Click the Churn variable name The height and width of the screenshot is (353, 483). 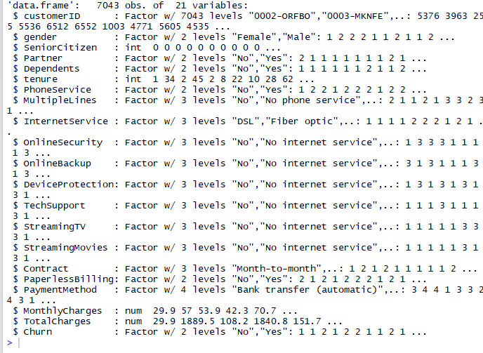(x=38, y=332)
